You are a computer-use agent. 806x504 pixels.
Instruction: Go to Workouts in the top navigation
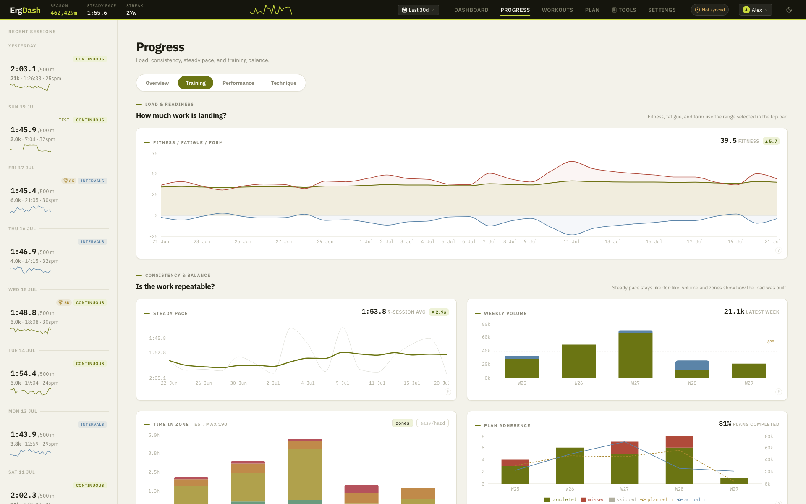(x=557, y=10)
